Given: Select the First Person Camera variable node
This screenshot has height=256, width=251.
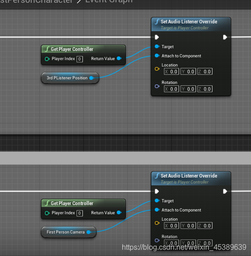Looking at the screenshot, I should [x=69, y=232].
